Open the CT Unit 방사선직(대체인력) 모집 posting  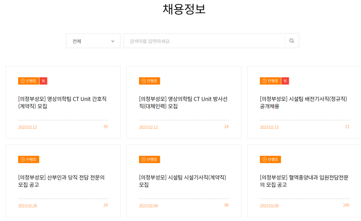pos(183,102)
